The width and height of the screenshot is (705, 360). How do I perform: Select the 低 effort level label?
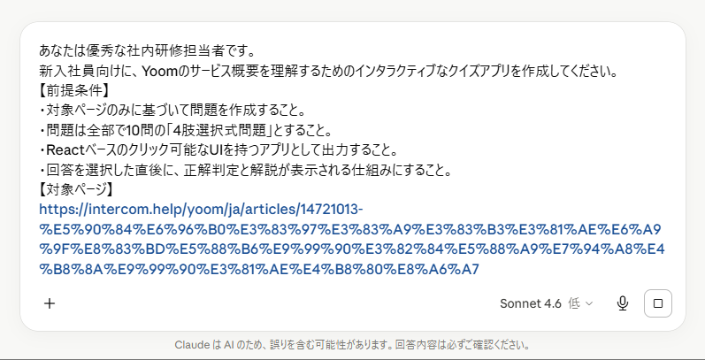574,303
